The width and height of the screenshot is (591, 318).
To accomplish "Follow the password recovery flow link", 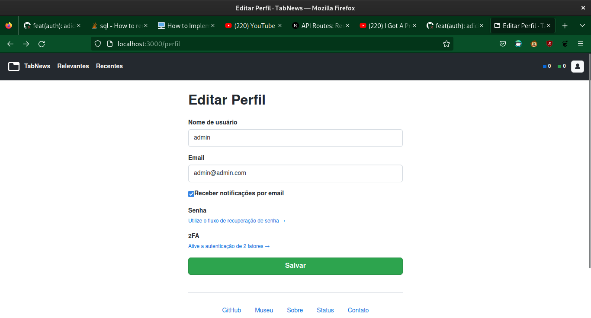I will point(237,221).
